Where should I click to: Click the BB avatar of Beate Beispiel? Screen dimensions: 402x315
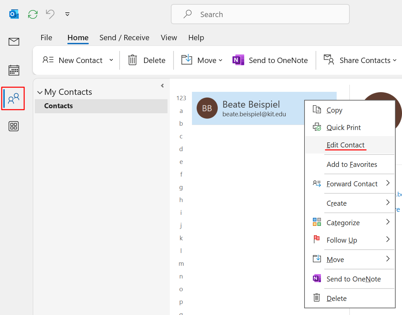tap(207, 108)
